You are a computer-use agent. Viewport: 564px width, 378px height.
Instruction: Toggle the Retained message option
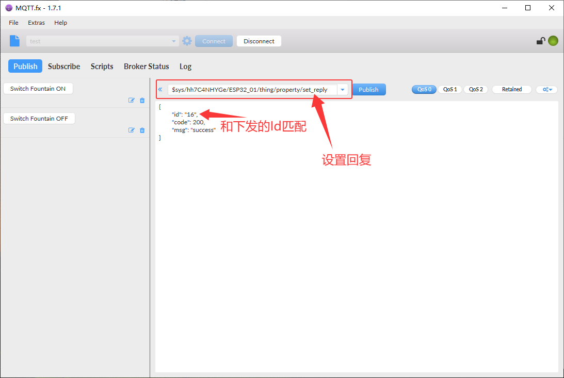click(511, 89)
